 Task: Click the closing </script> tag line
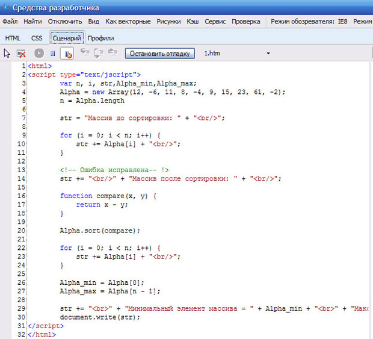tap(46, 326)
